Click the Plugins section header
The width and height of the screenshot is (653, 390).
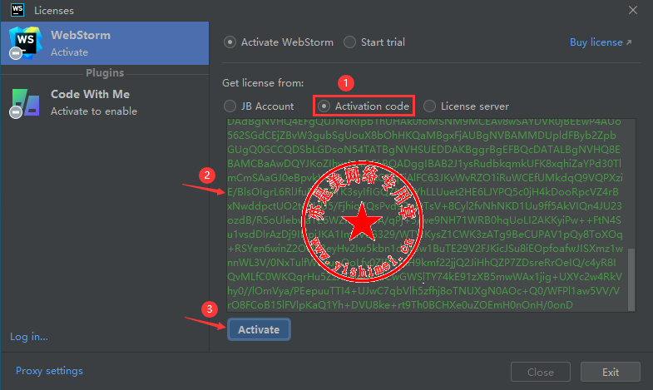point(105,73)
